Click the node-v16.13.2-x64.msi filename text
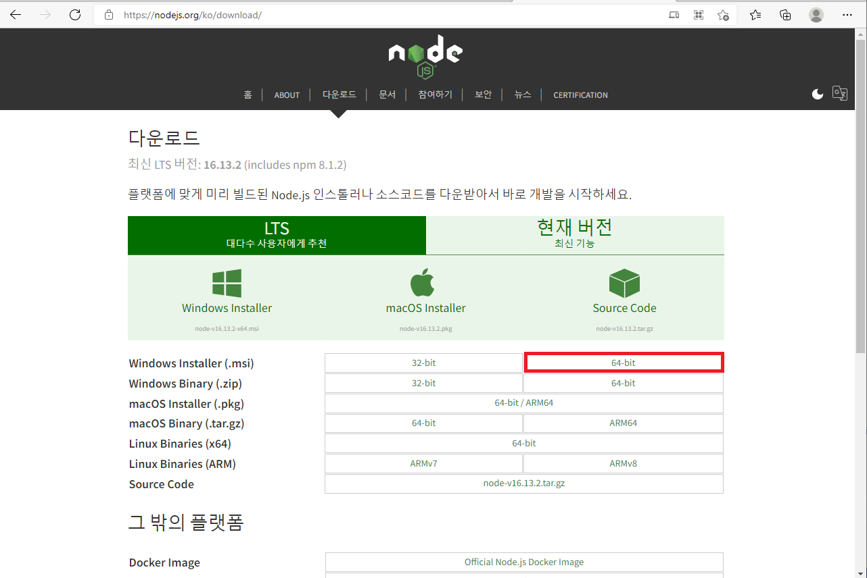The height and width of the screenshot is (578, 867). pyautogui.click(x=227, y=329)
